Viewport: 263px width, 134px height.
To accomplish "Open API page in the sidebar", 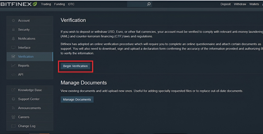I will (x=30, y=75).
